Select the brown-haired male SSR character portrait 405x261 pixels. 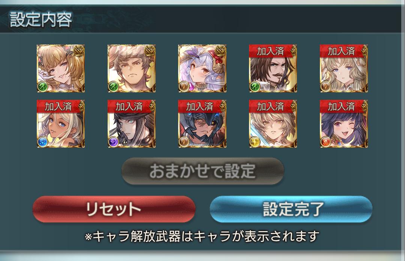click(x=132, y=68)
